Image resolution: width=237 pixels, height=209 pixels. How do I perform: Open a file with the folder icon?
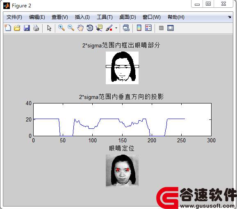click(x=17, y=28)
